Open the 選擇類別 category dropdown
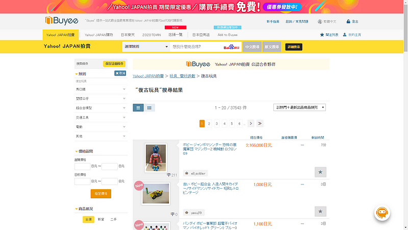 click(146, 47)
